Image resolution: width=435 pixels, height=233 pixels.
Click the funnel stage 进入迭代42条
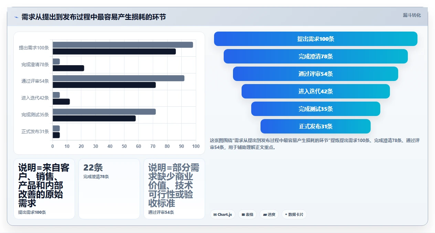point(316,91)
